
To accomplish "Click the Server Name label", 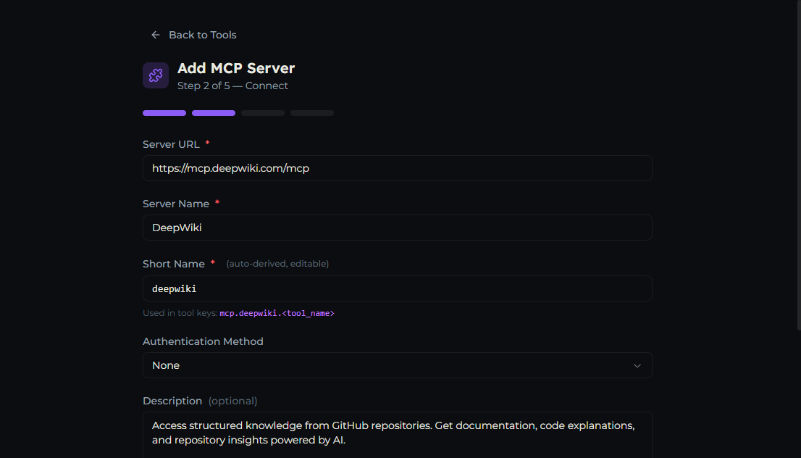I will [176, 204].
